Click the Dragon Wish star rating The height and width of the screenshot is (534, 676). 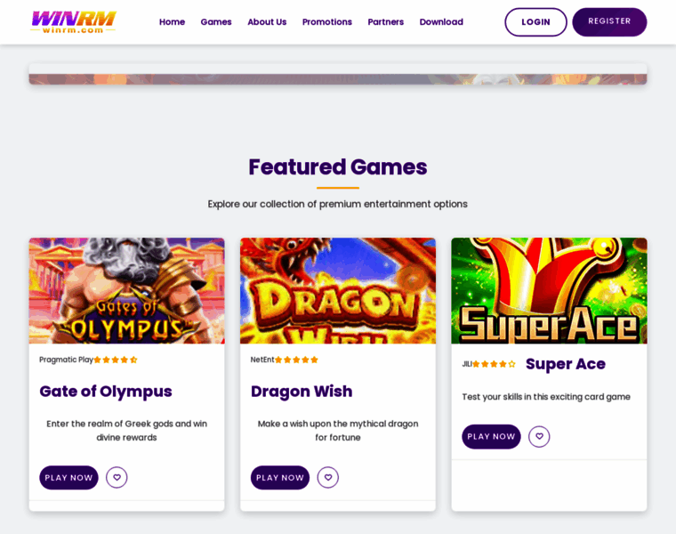point(296,360)
